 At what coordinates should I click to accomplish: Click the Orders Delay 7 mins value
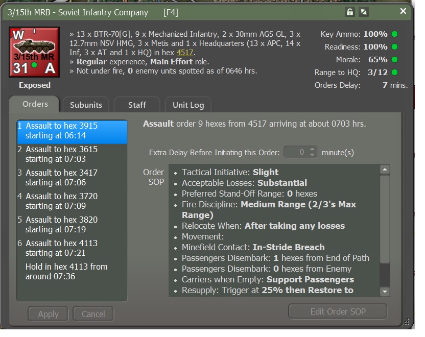click(x=395, y=85)
